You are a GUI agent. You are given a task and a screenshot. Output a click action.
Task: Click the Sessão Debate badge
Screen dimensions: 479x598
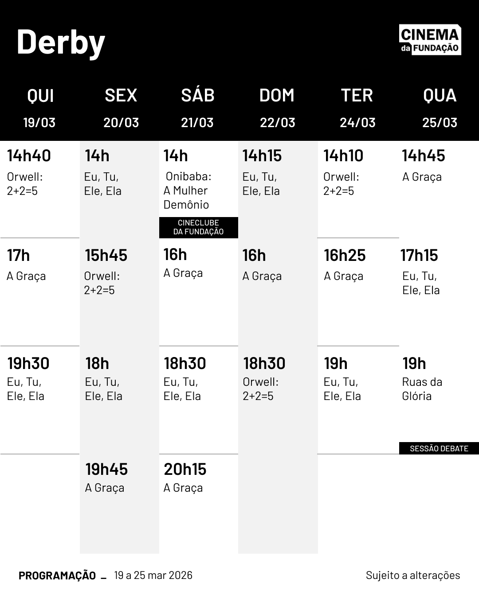439,448
